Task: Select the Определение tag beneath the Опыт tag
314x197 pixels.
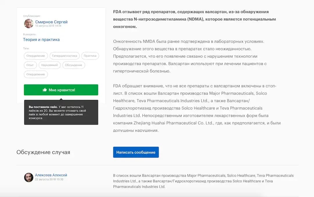Action: pos(36,74)
